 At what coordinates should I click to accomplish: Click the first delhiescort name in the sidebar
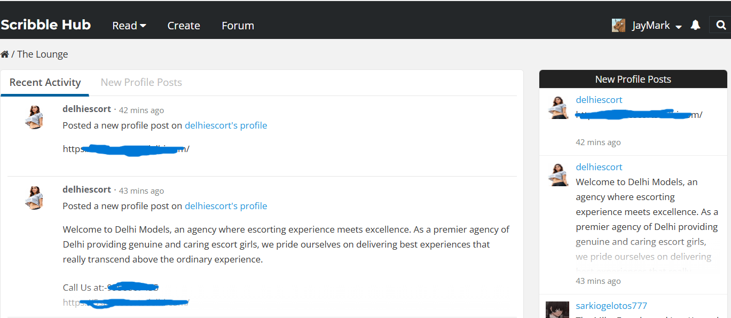[599, 100]
